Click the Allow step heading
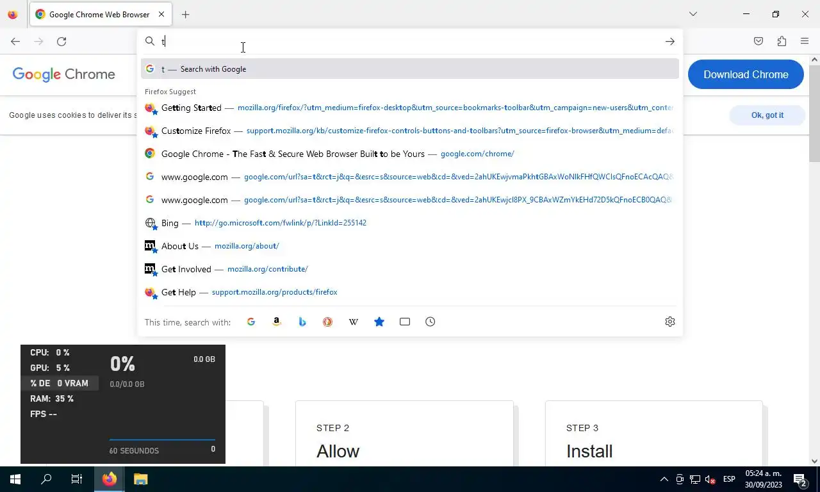Image resolution: width=820 pixels, height=492 pixels. click(338, 451)
